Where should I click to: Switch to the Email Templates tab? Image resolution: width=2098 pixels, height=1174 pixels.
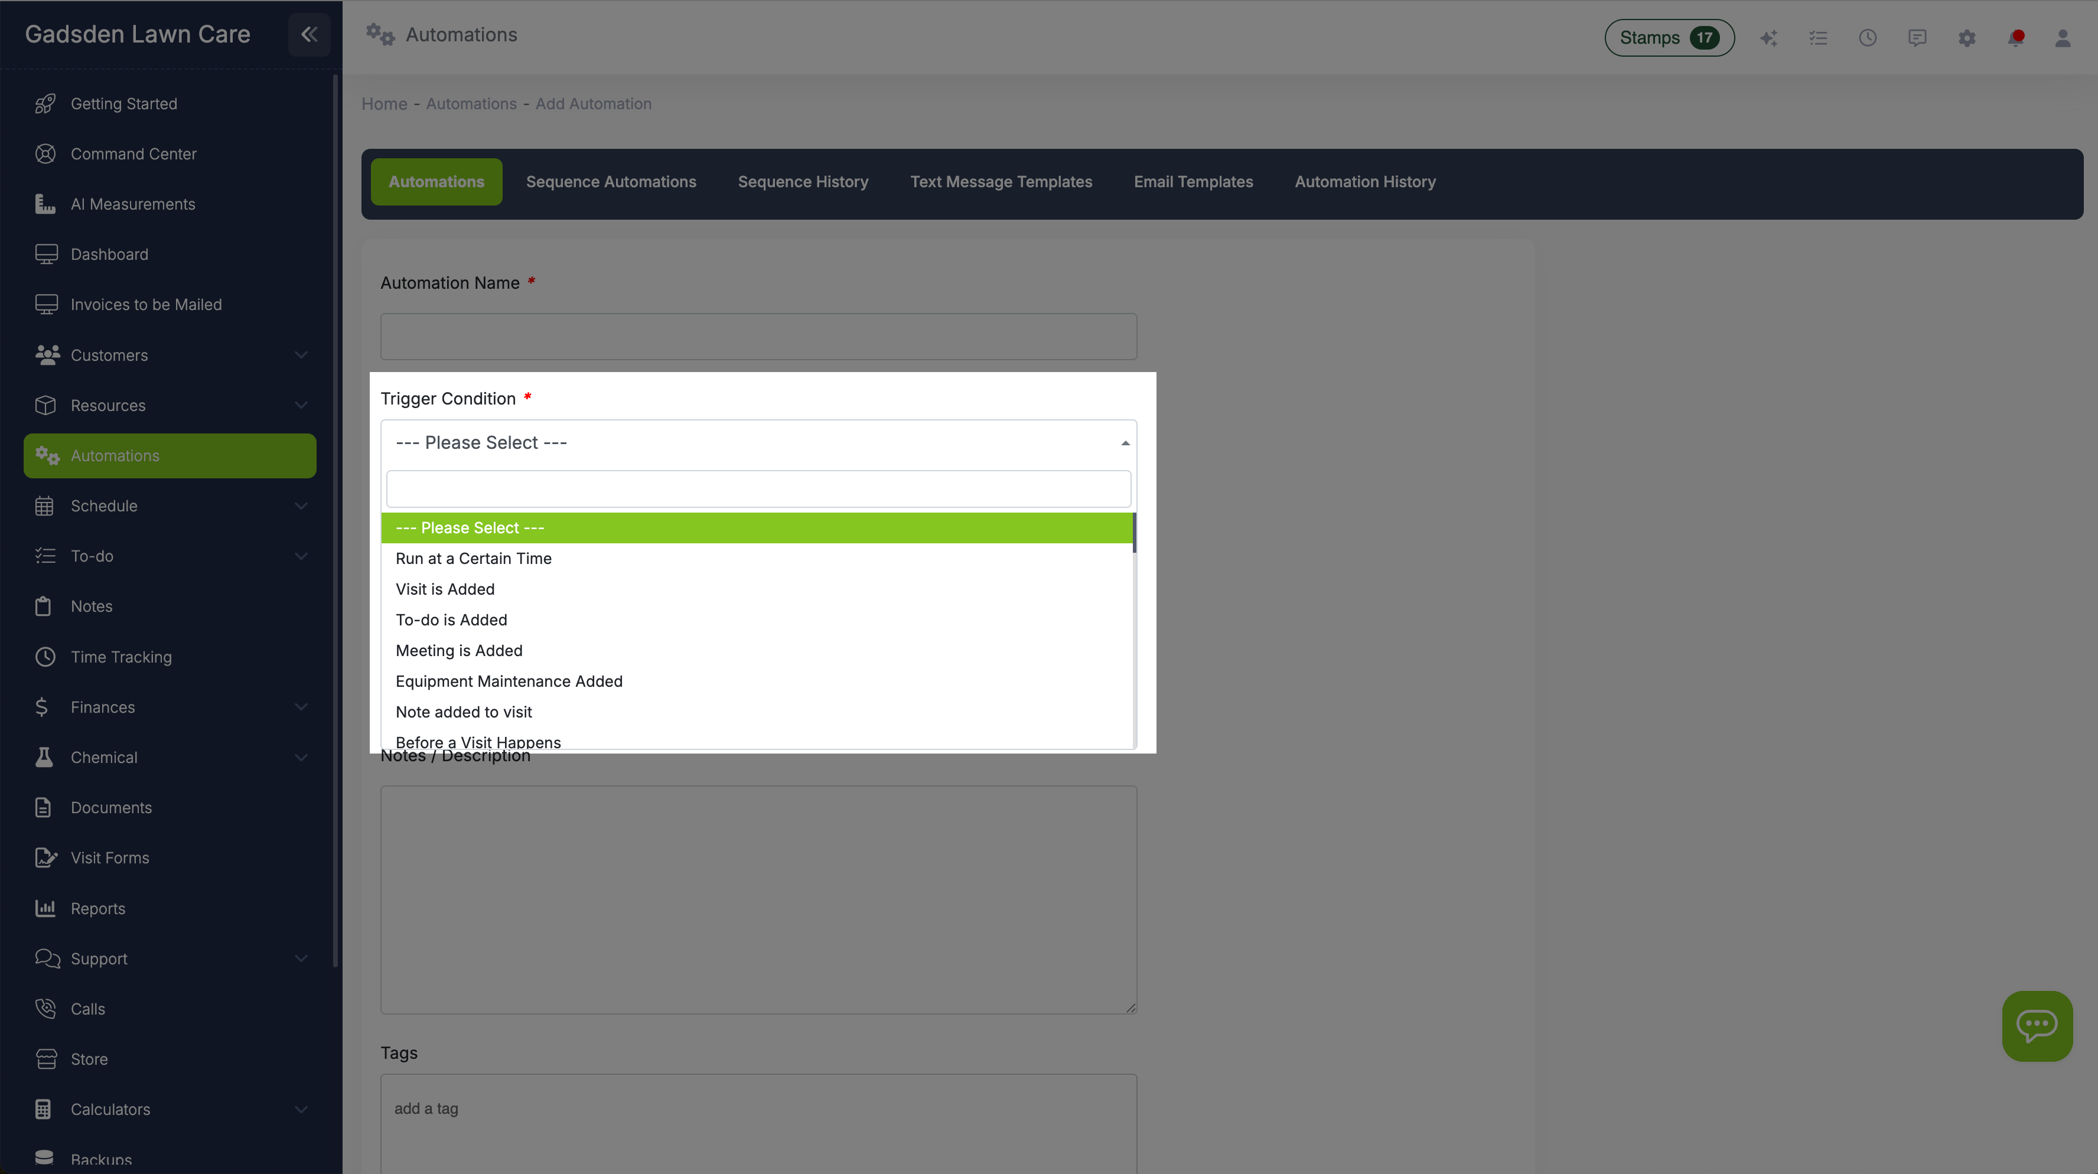1193,181
